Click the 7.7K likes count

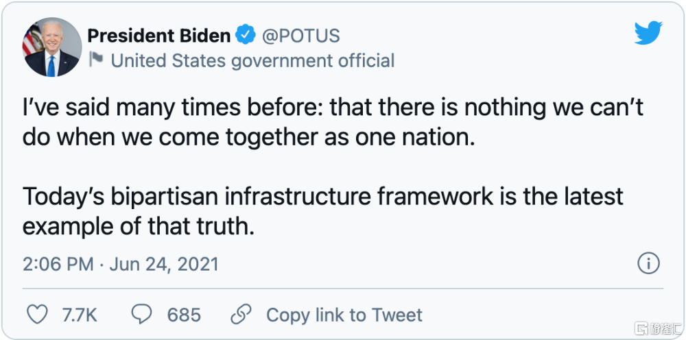pos(80,315)
